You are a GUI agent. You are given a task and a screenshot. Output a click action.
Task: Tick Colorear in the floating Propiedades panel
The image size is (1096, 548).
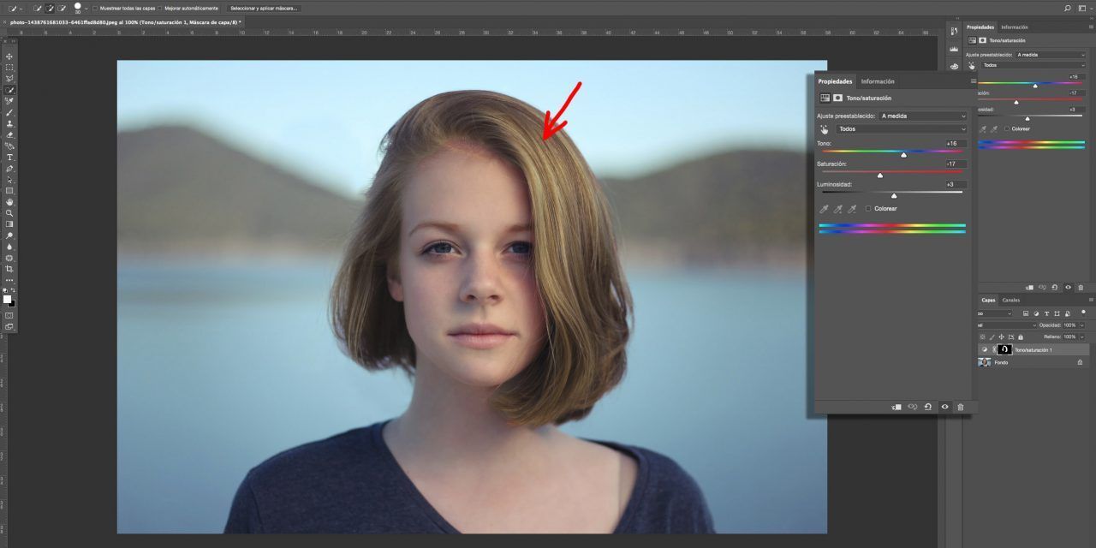(868, 209)
